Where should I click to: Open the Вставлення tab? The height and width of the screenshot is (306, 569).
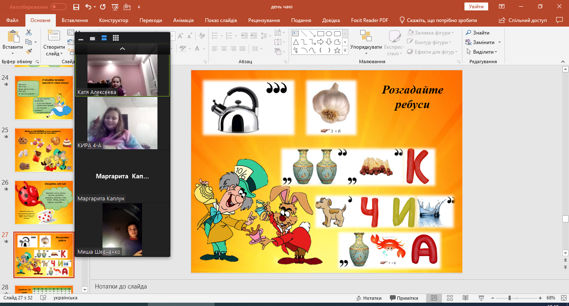pos(75,20)
